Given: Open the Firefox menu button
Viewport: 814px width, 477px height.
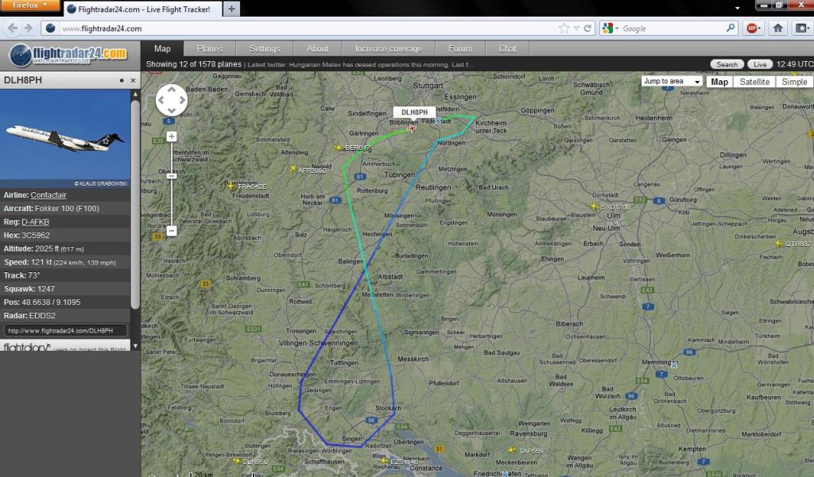Looking at the screenshot, I should point(30,6).
